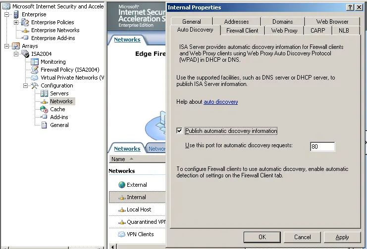Click the External network globe icon
367x249 pixels.
[x=122, y=185]
